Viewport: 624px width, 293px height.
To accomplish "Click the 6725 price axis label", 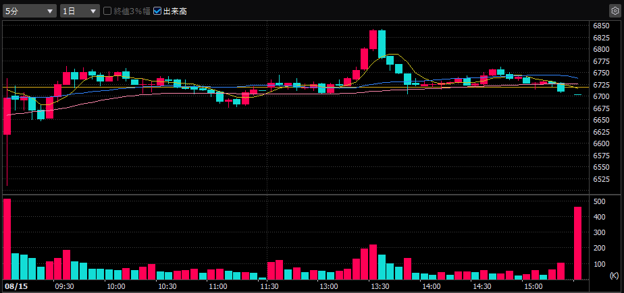I will coord(601,85).
